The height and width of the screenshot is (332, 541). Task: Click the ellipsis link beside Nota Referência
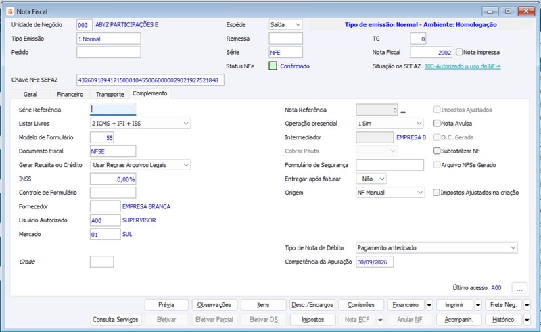pos(403,110)
